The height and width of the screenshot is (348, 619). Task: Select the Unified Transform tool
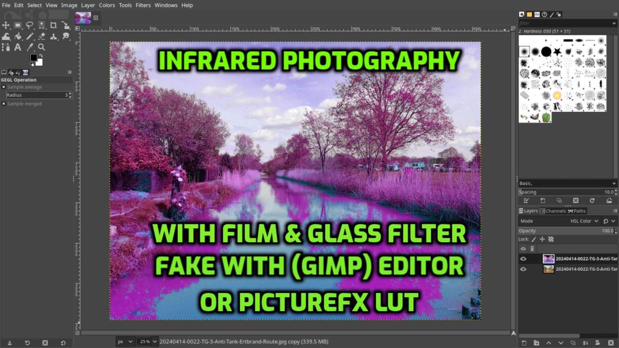[65, 25]
